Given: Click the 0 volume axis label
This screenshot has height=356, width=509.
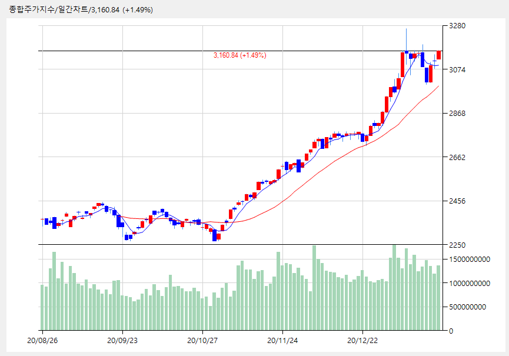Looking at the screenshot, I should pyautogui.click(x=451, y=331).
